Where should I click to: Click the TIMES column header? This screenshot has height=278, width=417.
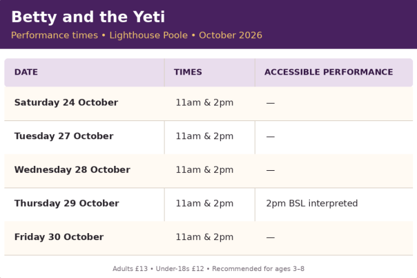click(x=210, y=73)
